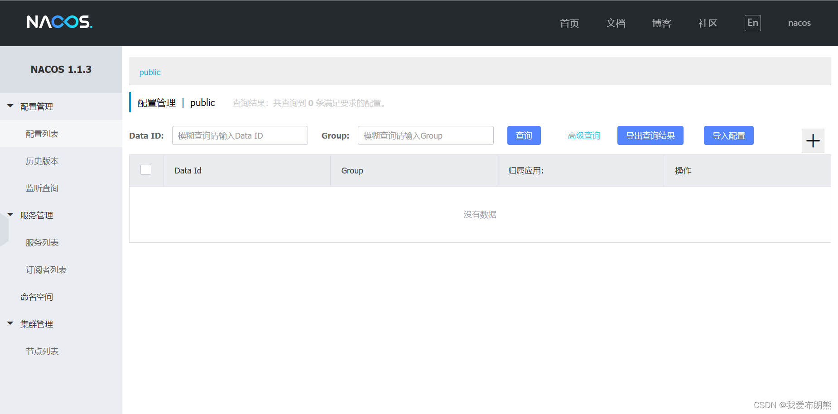
Task: Open 订阅者列表 page
Action: point(46,270)
